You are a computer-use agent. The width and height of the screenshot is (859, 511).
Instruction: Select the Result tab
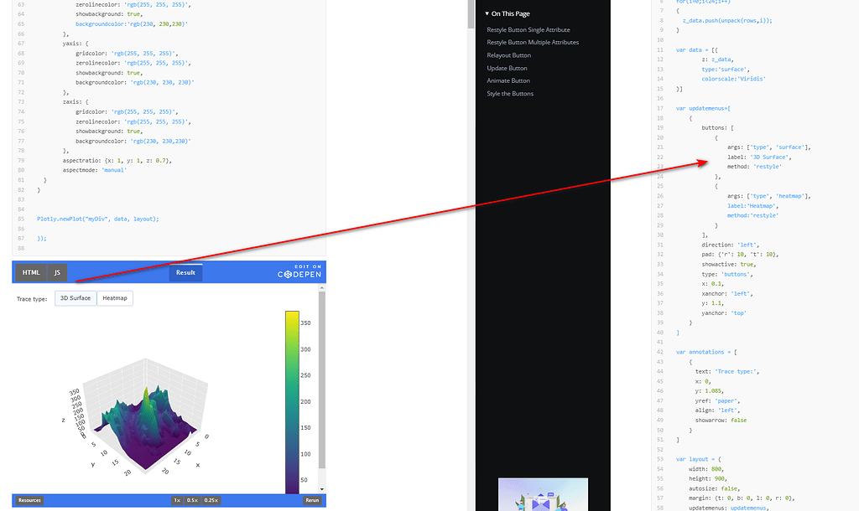coord(185,271)
